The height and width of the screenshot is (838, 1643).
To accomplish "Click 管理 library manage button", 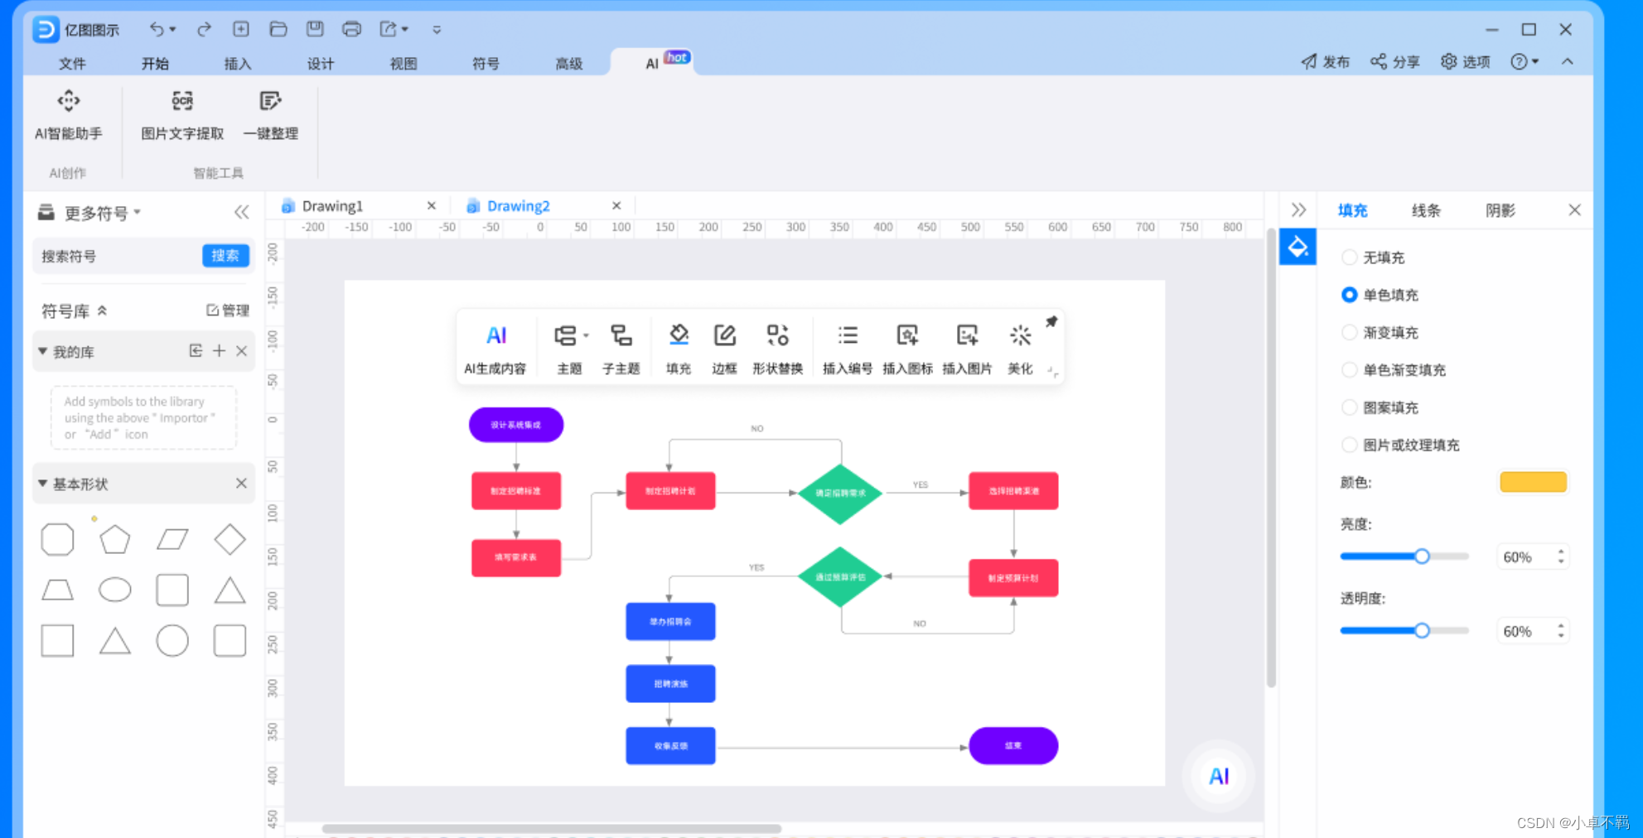I will click(x=228, y=310).
